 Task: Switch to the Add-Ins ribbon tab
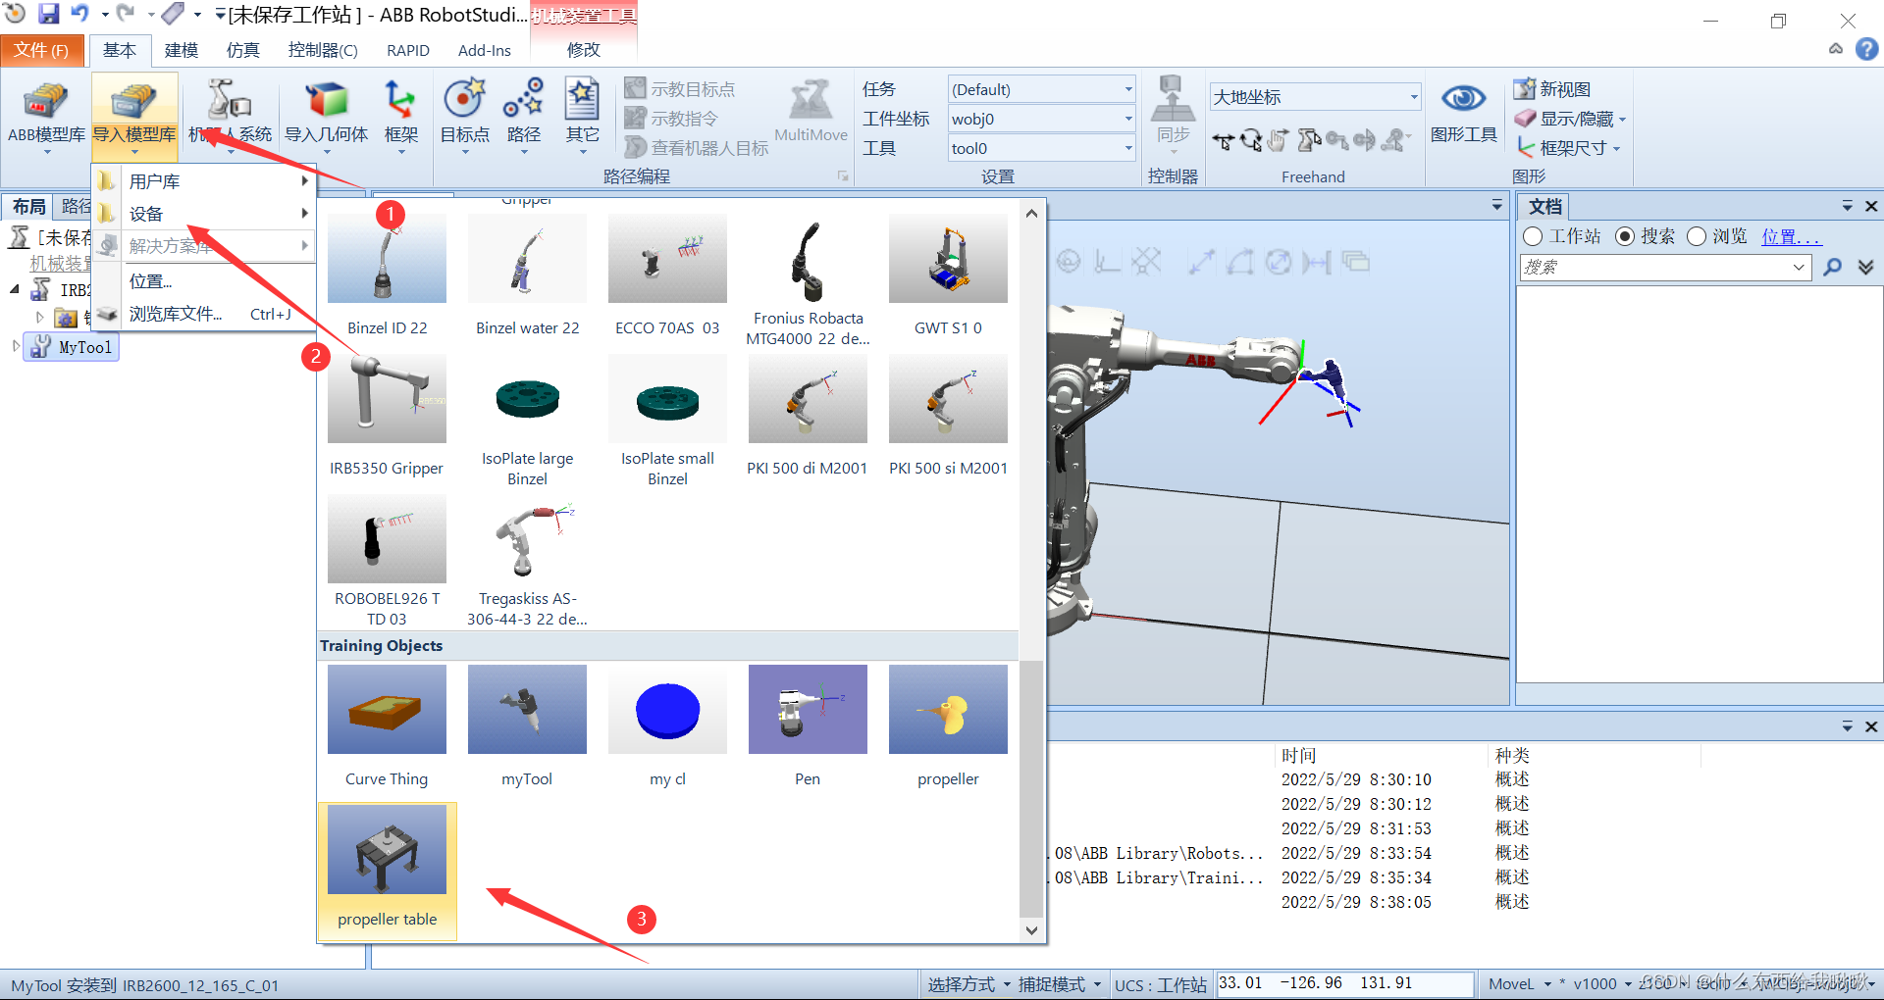(x=485, y=50)
